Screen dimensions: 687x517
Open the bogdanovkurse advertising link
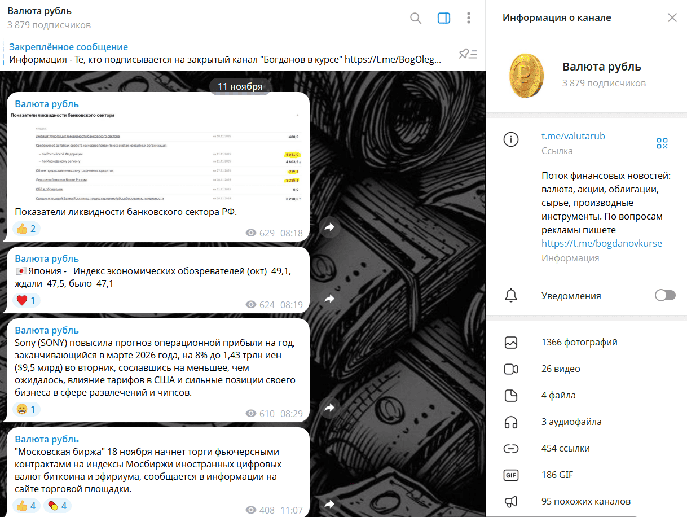click(601, 243)
